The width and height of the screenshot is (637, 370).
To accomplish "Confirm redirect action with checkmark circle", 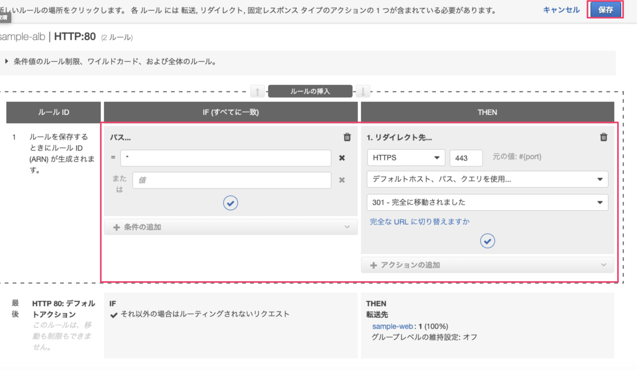I will pyautogui.click(x=487, y=241).
